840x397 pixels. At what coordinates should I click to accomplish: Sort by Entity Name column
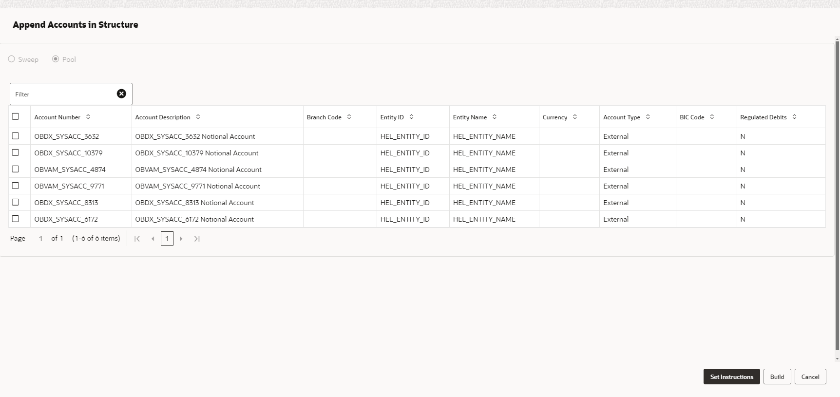(x=495, y=117)
